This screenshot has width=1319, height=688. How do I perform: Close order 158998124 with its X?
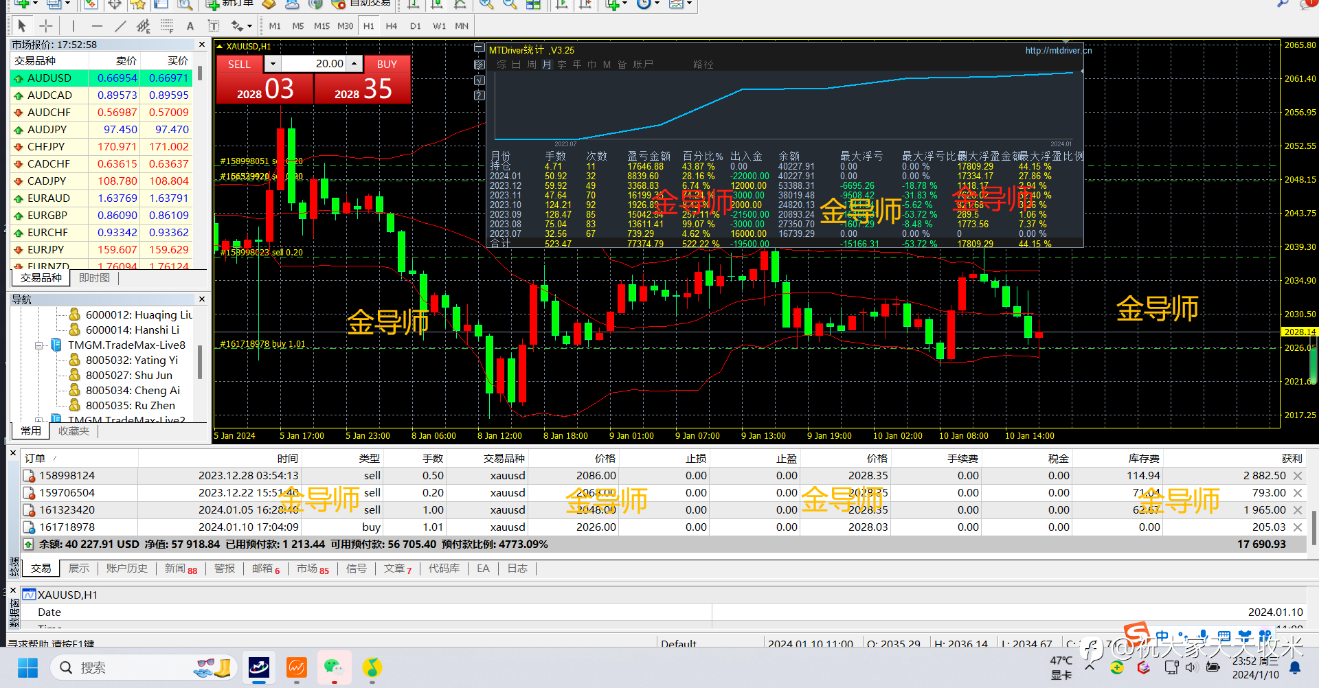(1298, 476)
